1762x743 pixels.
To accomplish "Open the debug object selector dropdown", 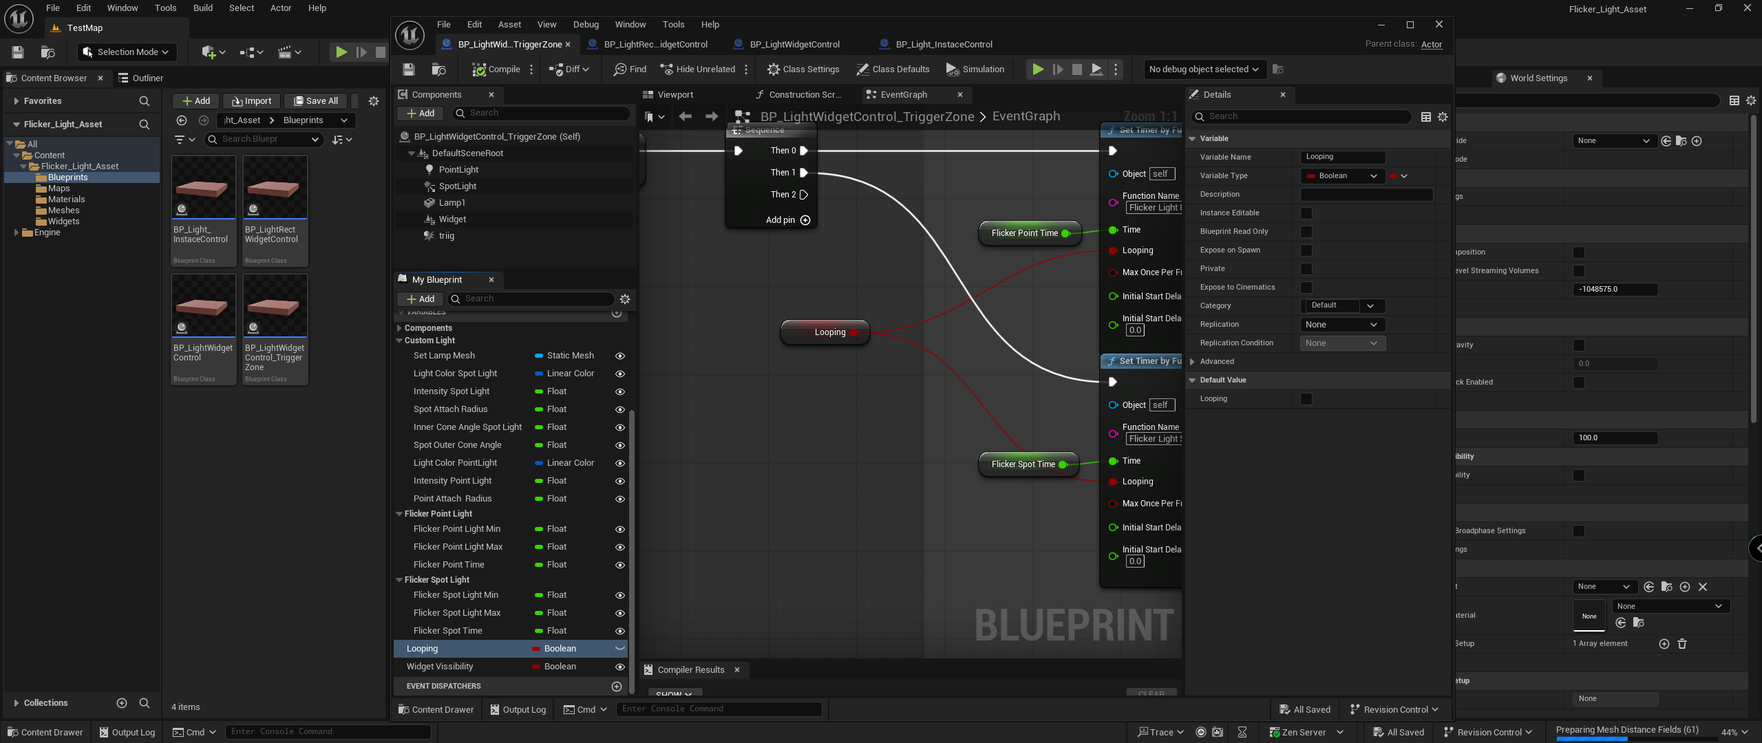I will pos(1203,69).
